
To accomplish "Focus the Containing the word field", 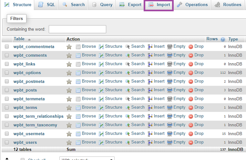I will tap(77, 29).
